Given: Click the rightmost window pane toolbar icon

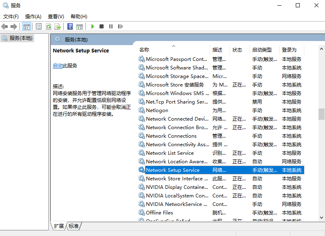Looking at the screenshot, I should pyautogui.click(x=80, y=26).
